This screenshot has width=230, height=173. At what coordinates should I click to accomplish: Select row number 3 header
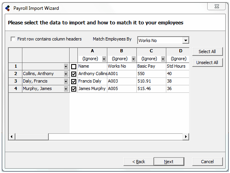click(x=16, y=81)
